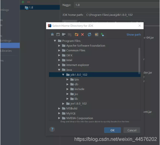The width and height of the screenshot is (160, 145).
Task: Click the green plus toolbar icon
Action: [x=102, y=35]
